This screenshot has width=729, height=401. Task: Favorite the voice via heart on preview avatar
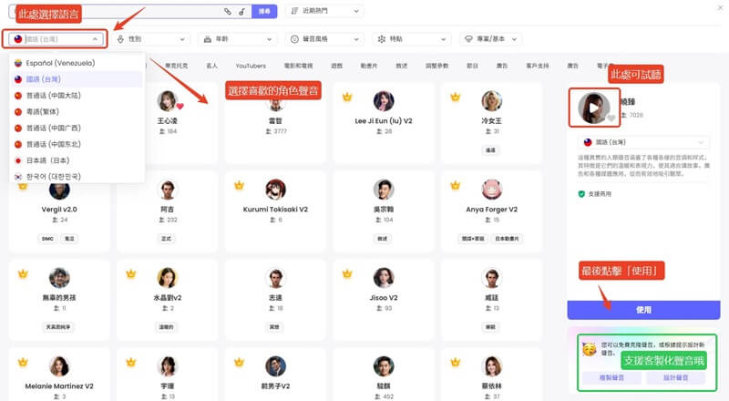coord(611,118)
